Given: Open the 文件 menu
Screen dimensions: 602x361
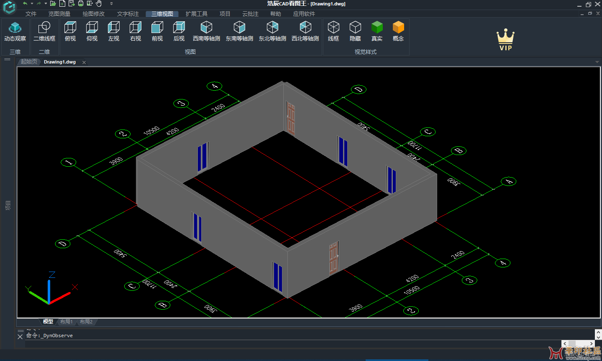Looking at the screenshot, I should [x=31, y=14].
